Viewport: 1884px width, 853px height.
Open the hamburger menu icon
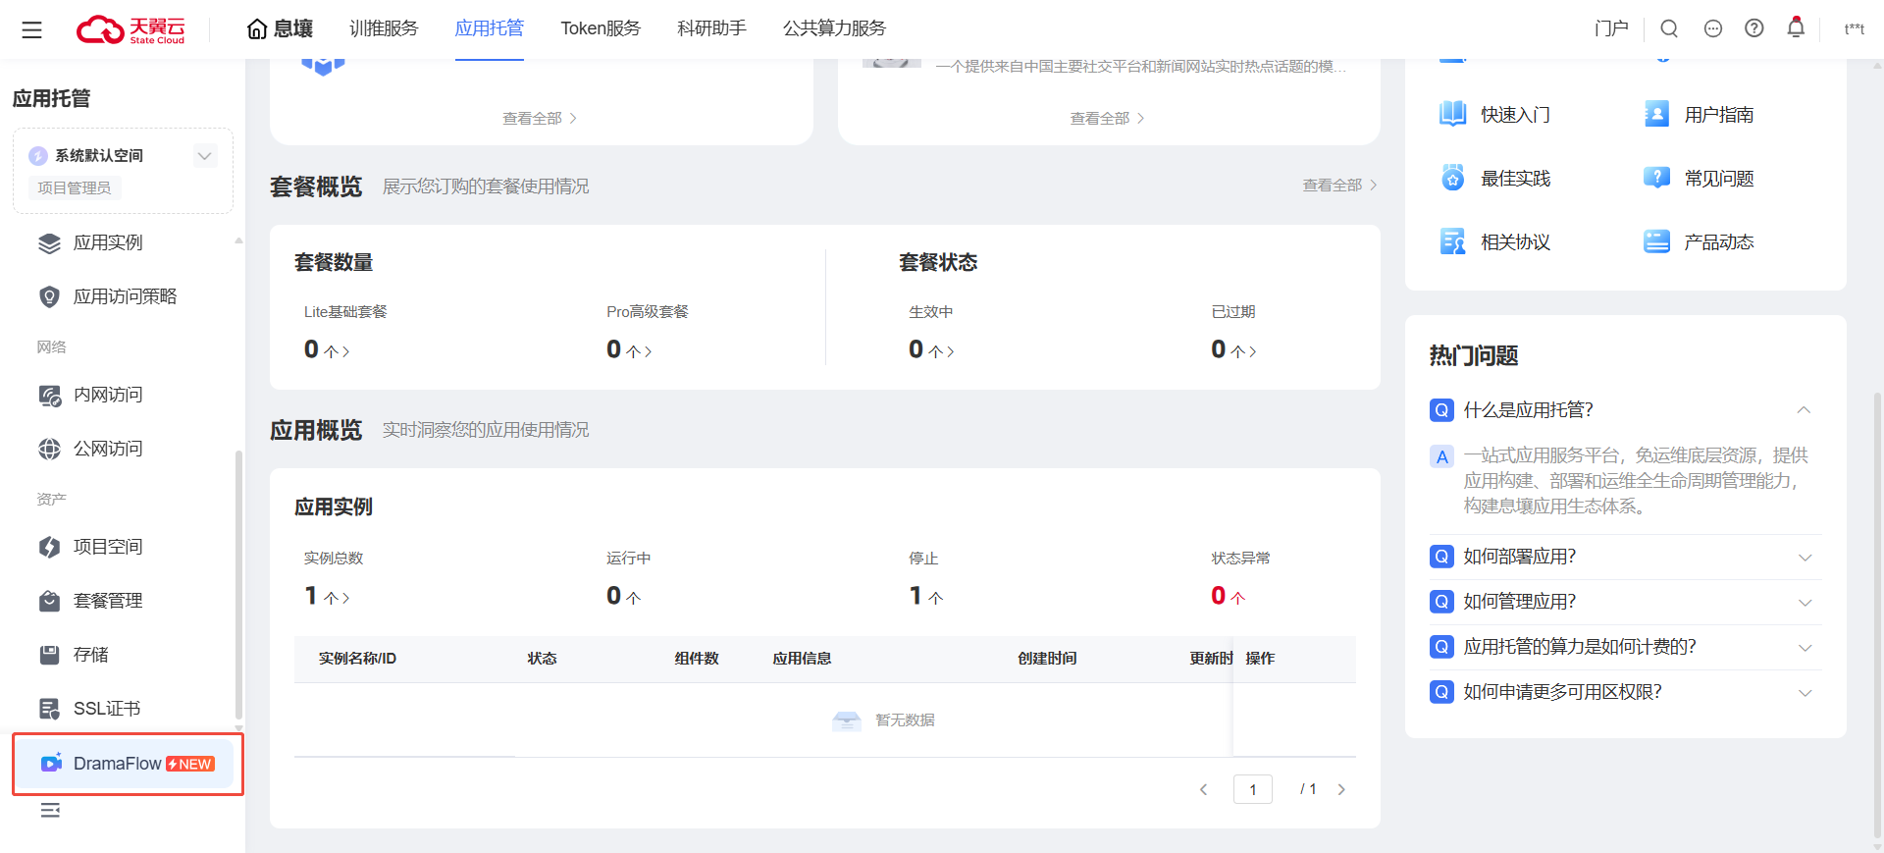click(31, 29)
